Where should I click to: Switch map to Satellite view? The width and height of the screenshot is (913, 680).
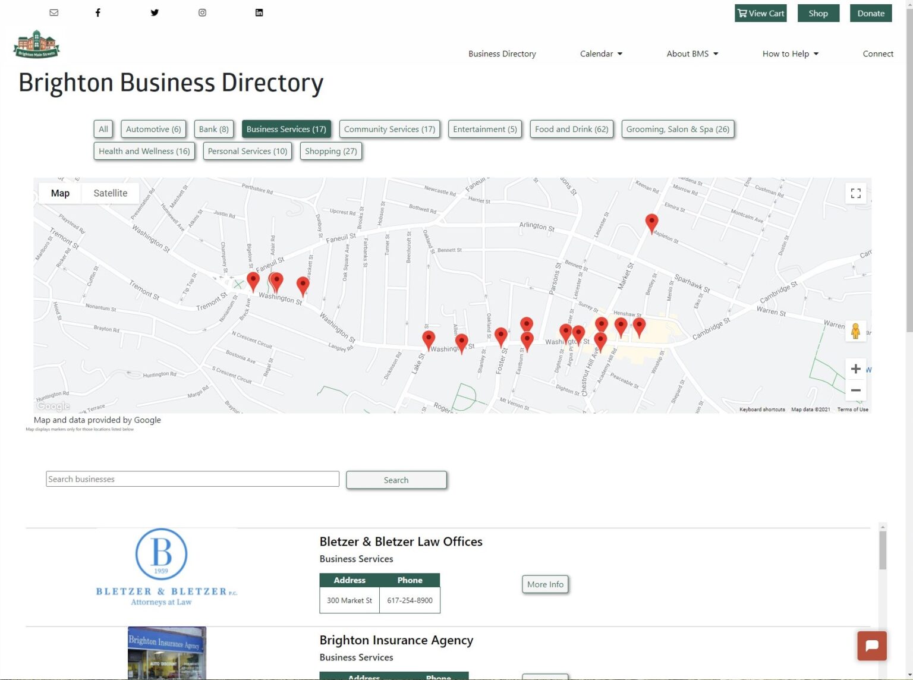111,193
